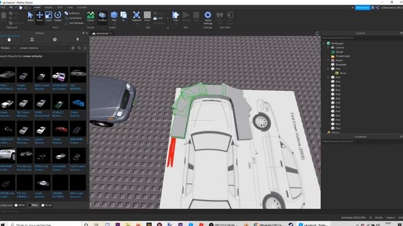Open the Models category dropdown

click(x=8, y=48)
